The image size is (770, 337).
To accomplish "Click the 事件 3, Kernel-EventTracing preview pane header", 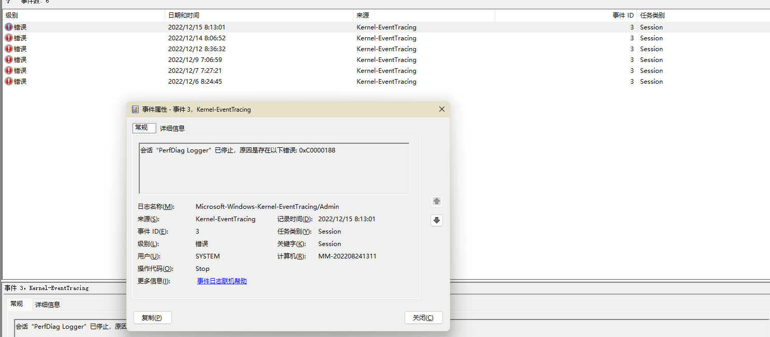I will point(47,288).
